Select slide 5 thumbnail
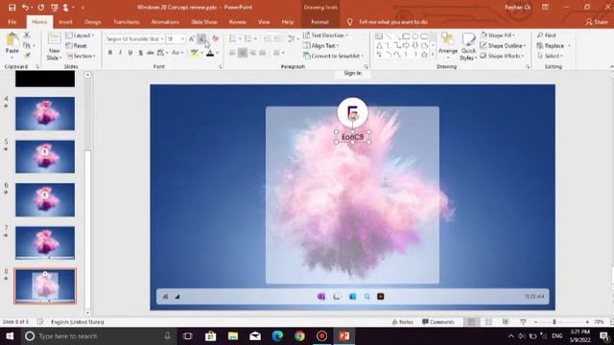Screen dimensions: 614x345 click(45, 156)
